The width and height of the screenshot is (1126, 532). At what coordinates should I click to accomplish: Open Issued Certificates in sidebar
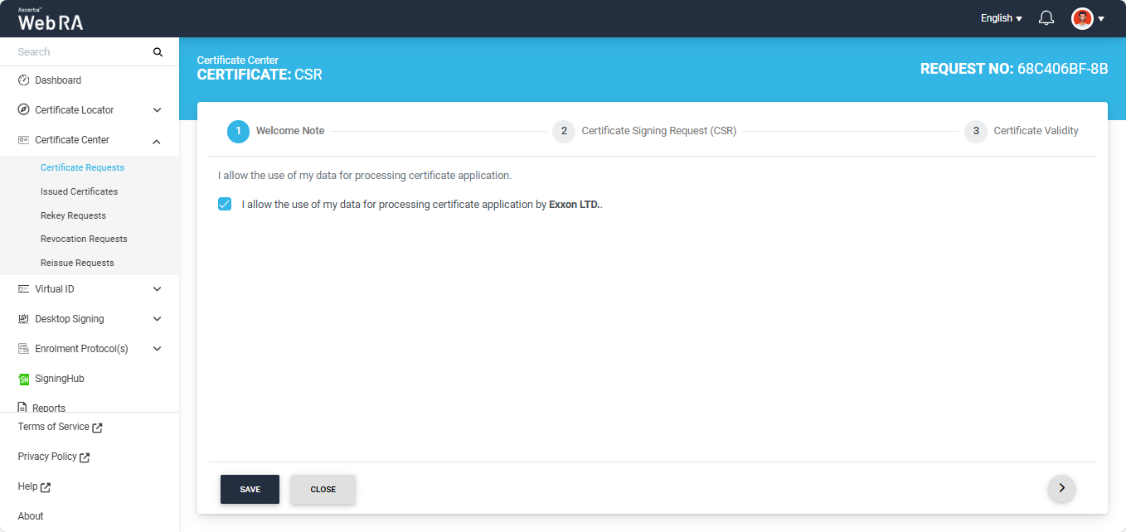[x=79, y=191]
